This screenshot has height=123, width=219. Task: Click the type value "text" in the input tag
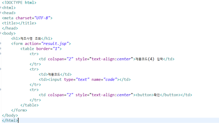82,79
